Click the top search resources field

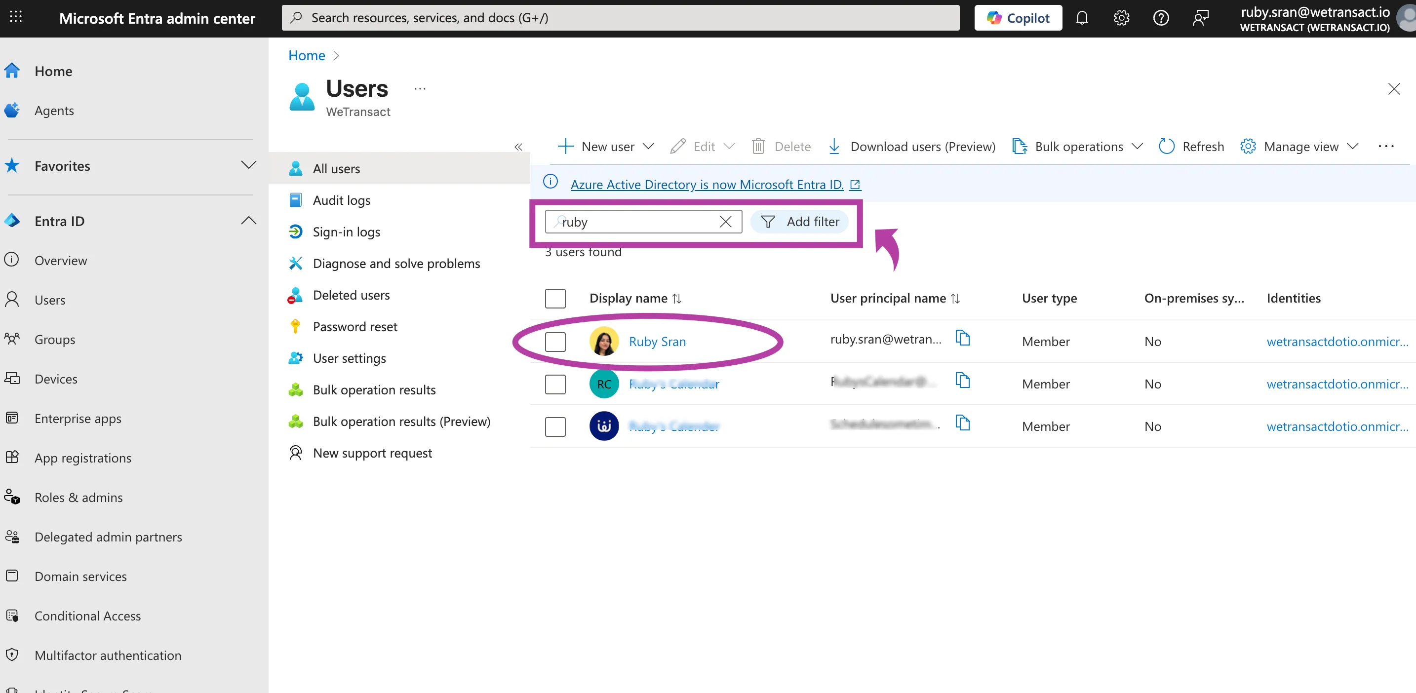tap(621, 18)
